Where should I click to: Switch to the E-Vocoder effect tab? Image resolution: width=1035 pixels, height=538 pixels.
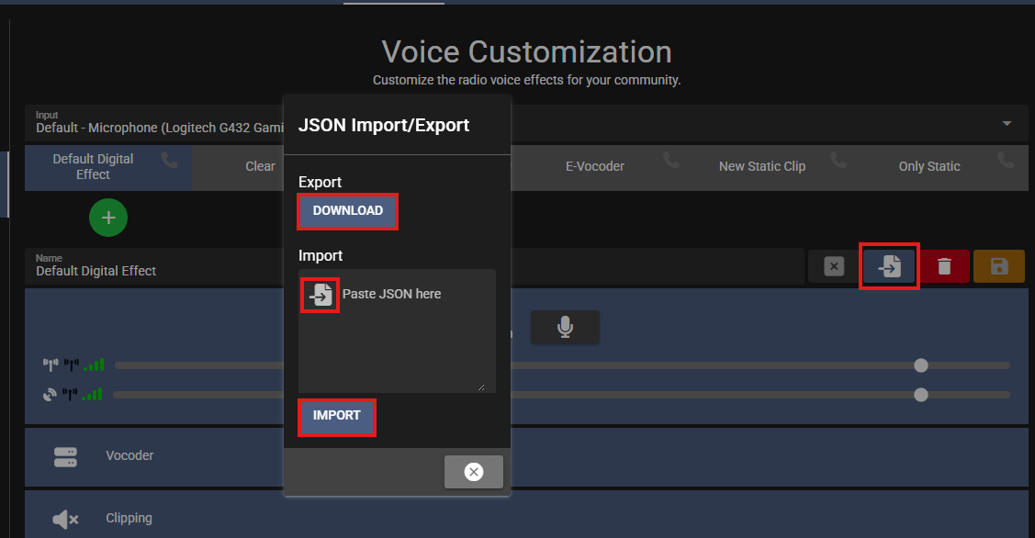pos(594,166)
